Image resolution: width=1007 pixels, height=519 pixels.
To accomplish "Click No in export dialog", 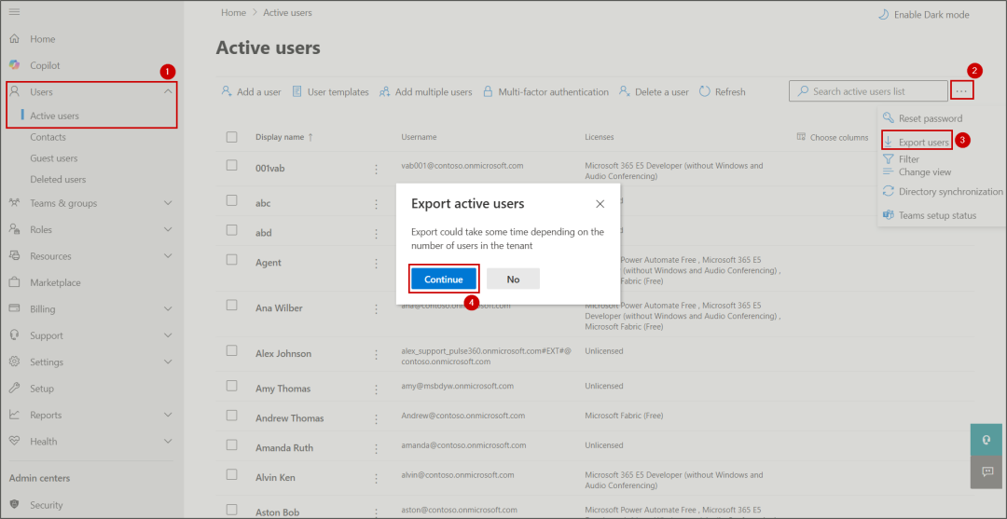I will tap(513, 279).
